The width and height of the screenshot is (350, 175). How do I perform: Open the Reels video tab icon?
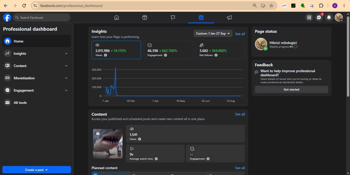tap(145, 17)
